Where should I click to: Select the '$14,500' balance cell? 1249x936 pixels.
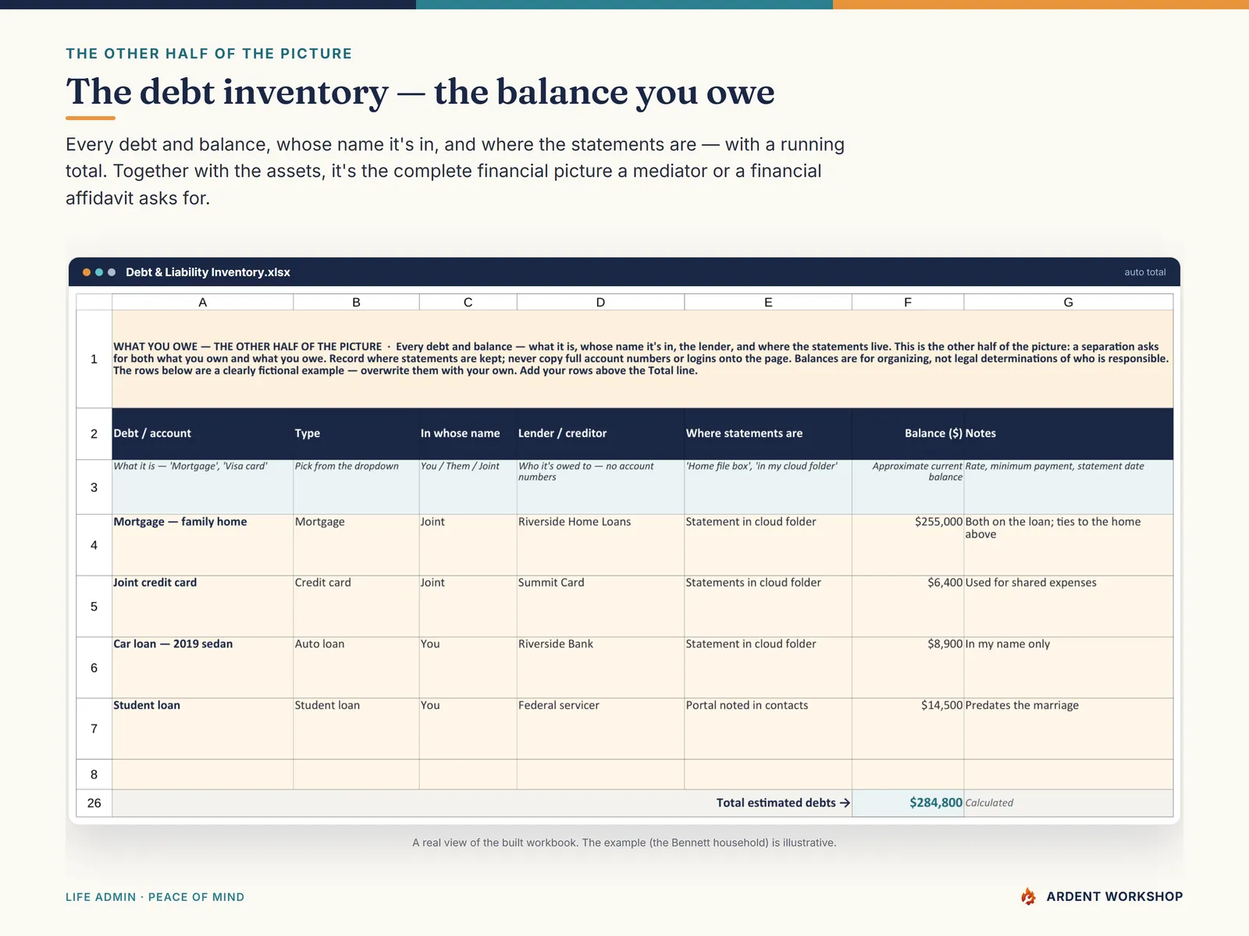(908, 729)
